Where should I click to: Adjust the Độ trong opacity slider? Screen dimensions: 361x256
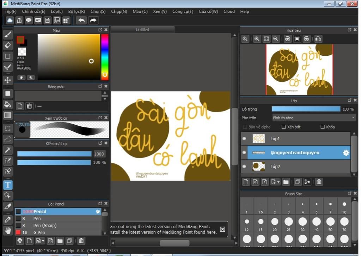click(x=306, y=109)
